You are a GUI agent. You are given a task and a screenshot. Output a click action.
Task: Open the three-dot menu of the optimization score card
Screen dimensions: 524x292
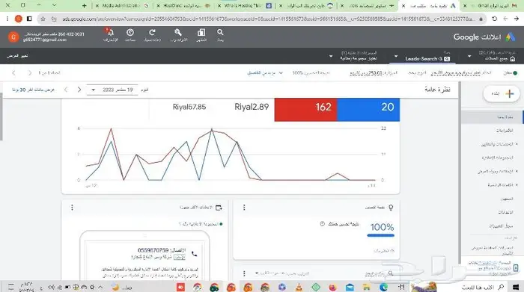pyautogui.click(x=244, y=208)
